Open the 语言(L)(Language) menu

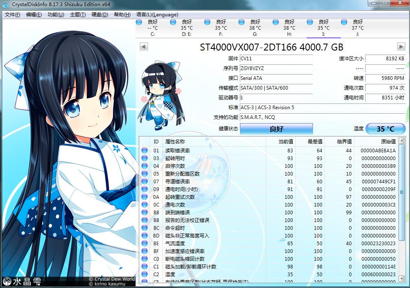(x=157, y=15)
